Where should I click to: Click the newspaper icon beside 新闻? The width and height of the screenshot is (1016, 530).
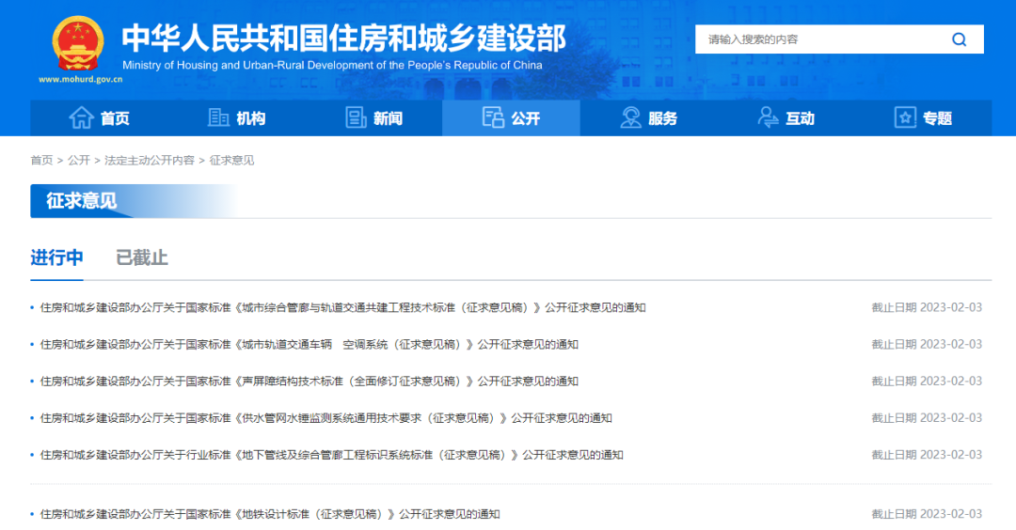pos(356,117)
